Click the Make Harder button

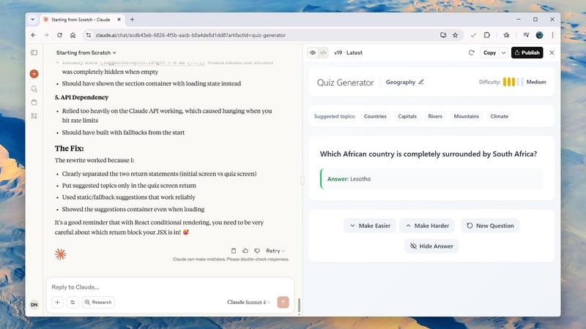427,226
